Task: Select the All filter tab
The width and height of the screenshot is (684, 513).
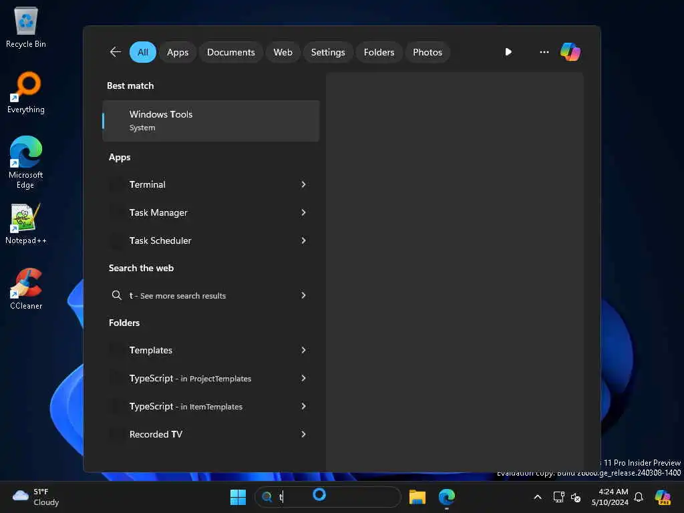Action: (143, 52)
